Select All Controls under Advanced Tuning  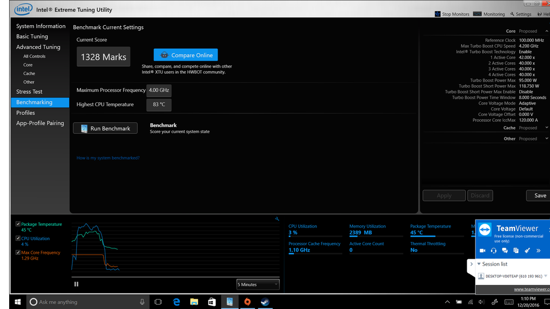tap(34, 56)
